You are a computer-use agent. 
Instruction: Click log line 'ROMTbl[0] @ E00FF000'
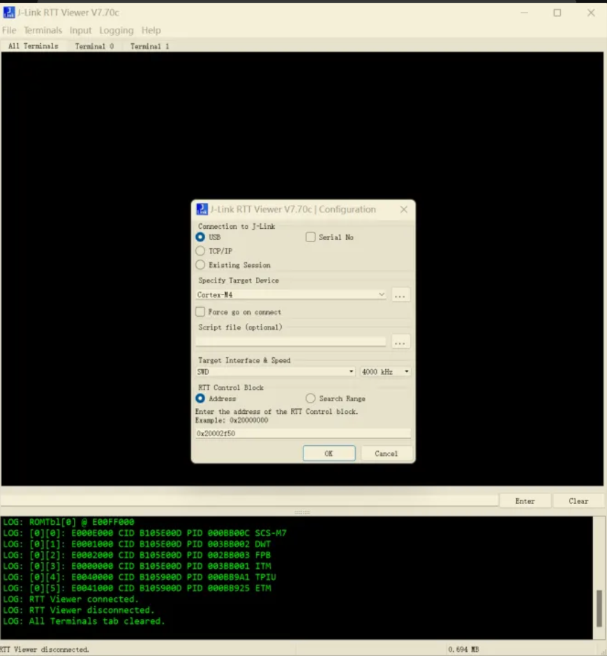68,522
